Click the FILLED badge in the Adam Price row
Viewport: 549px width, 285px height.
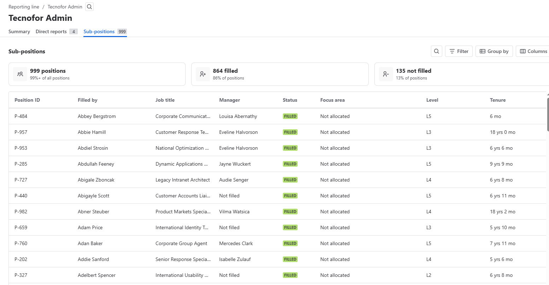click(290, 227)
